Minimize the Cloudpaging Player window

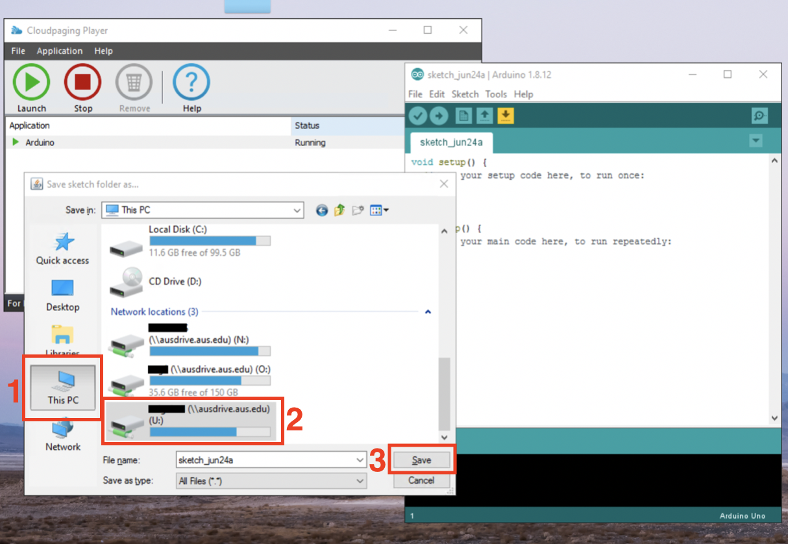click(x=392, y=31)
